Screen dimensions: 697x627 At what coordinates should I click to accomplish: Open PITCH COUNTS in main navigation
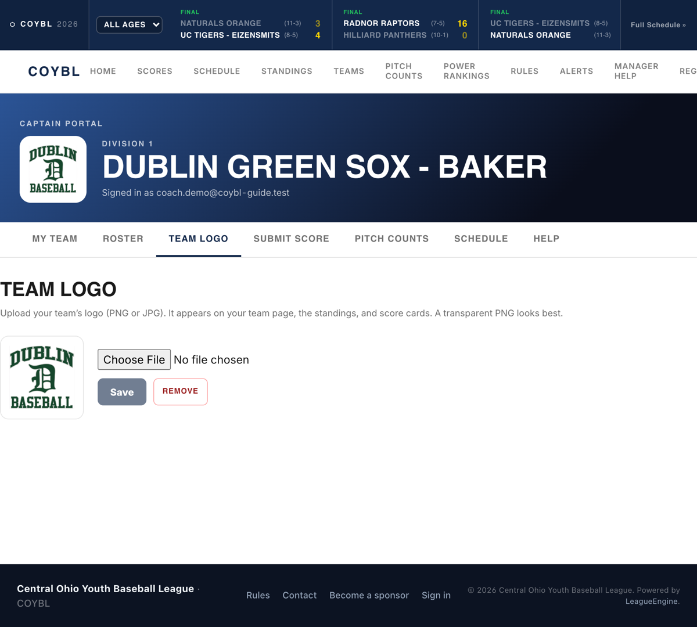[404, 71]
